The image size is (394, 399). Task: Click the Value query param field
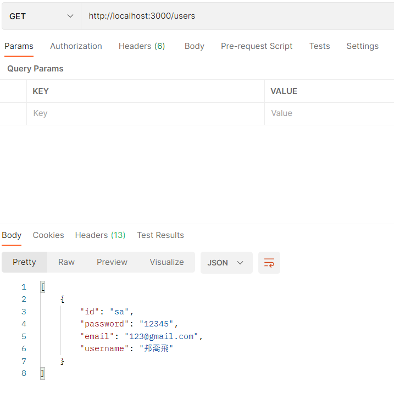(x=329, y=113)
